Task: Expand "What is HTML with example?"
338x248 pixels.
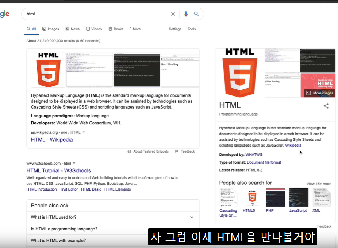Action: (113, 241)
